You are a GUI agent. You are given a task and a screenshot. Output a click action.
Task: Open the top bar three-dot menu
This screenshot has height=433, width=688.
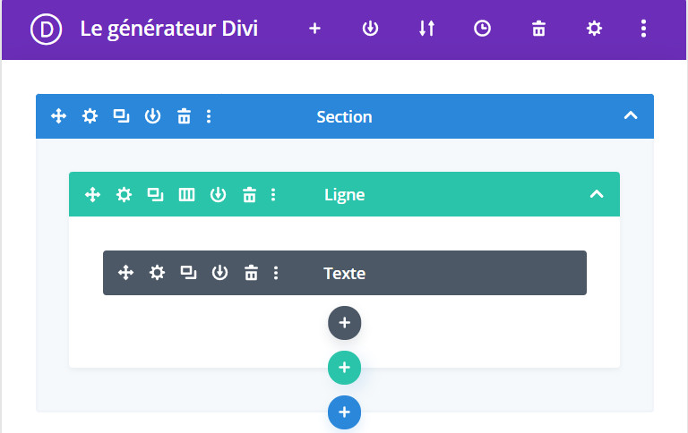(643, 29)
